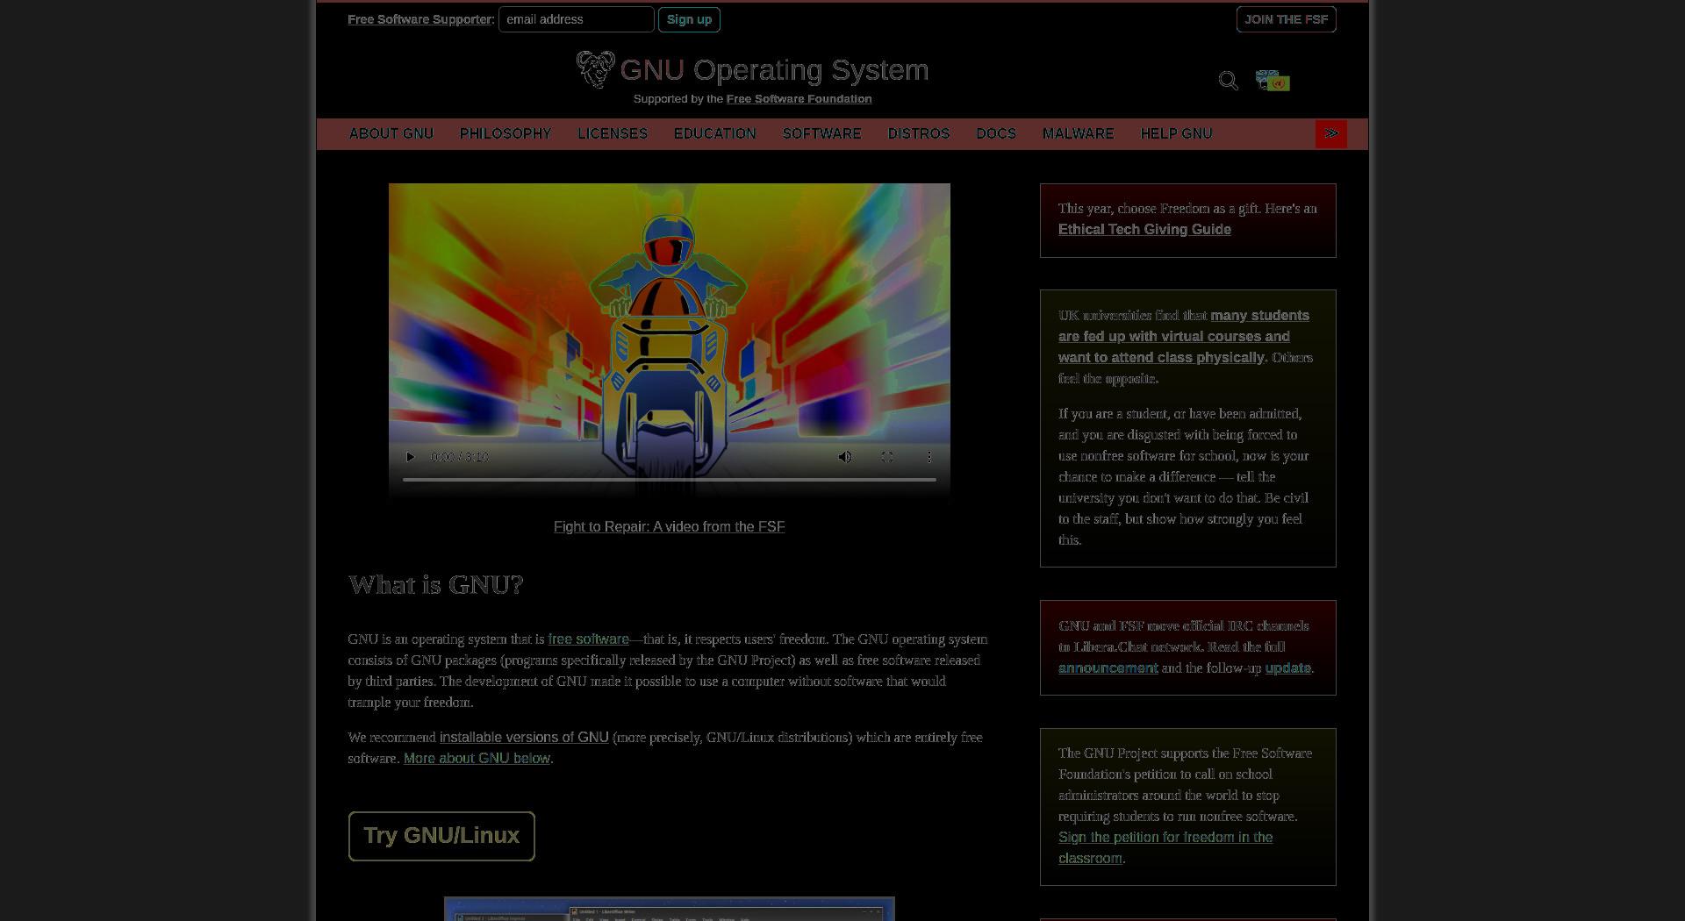Open the LICENSES menu item

point(613,133)
